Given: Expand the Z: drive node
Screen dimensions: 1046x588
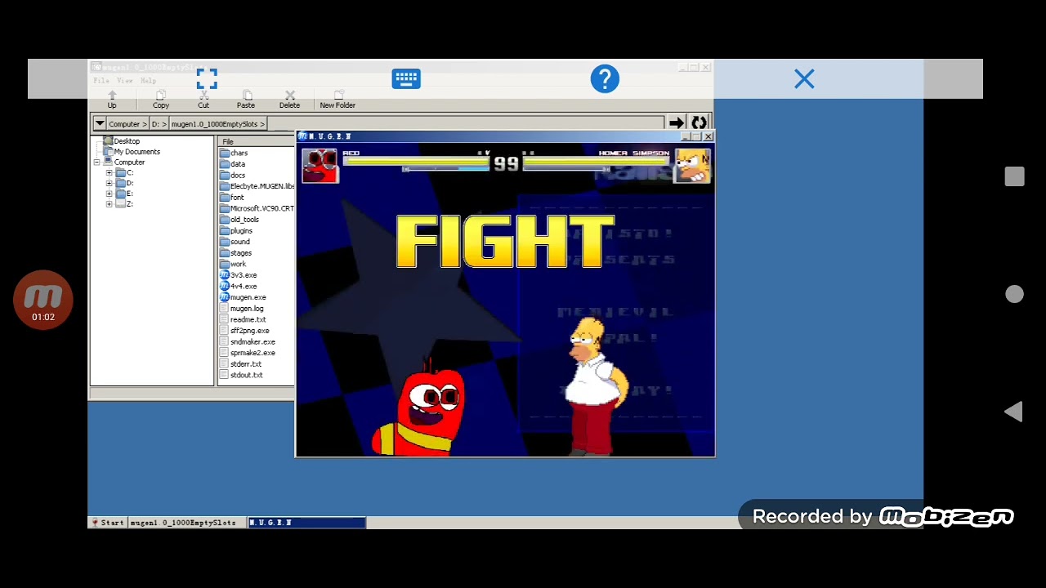Looking at the screenshot, I should click(x=110, y=204).
